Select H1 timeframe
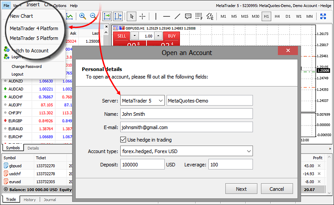The height and width of the screenshot is (205, 334). pos(266,16)
